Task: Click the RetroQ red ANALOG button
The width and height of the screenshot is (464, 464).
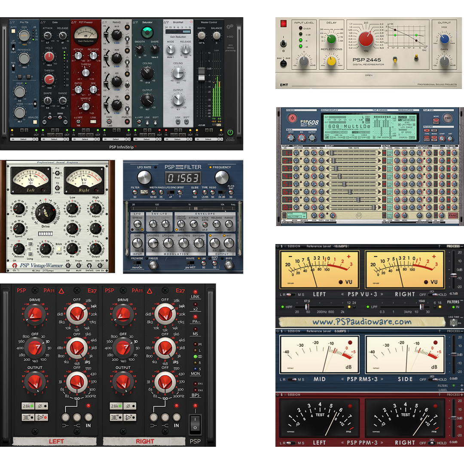Action: [127, 121]
